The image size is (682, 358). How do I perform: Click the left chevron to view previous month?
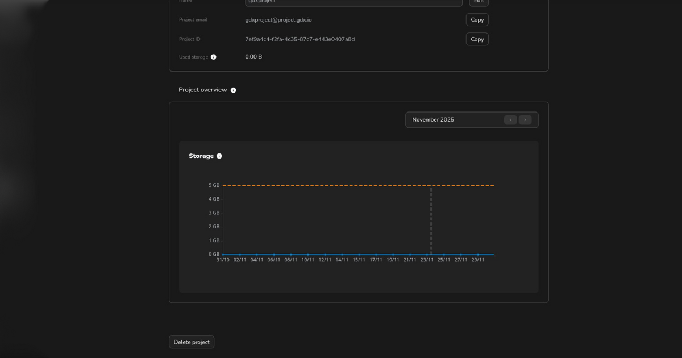coord(510,119)
